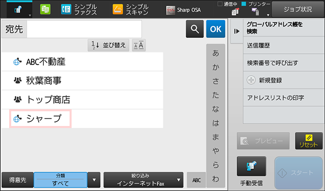Toggle the text size AA icon
The height and width of the screenshot is (191, 325).
(x=139, y=45)
